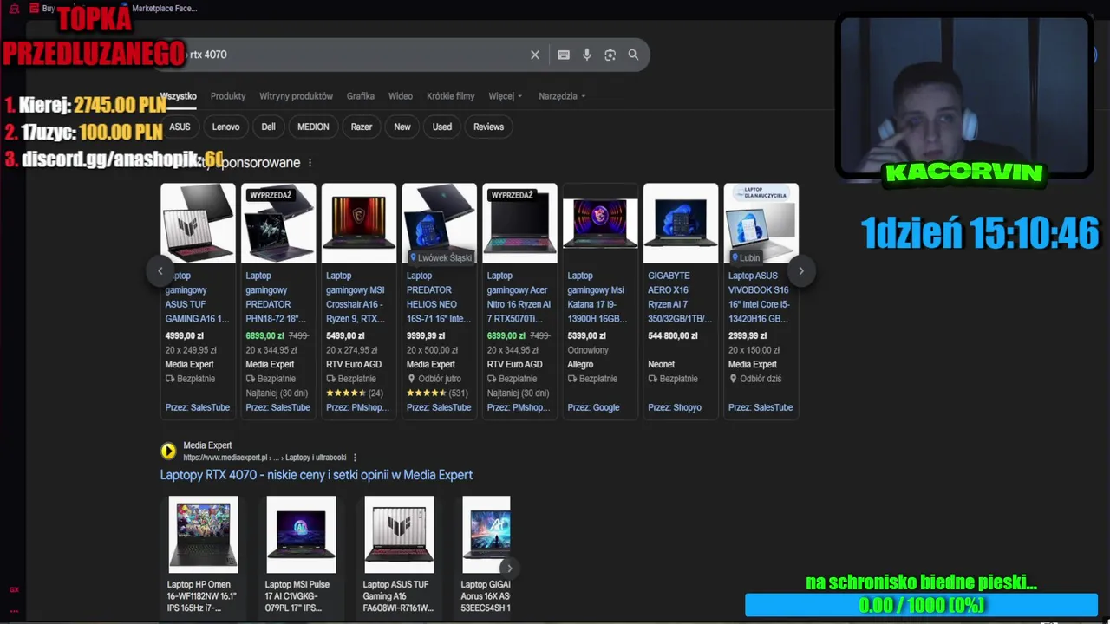
Task: Open ASUS VIVOBOOK S16 laptop image
Action: (761, 224)
